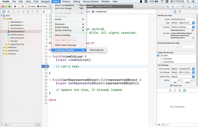Screen dimensions: 198x127
Task: Select Test Importer submenu item
Action: coord(97,50)
